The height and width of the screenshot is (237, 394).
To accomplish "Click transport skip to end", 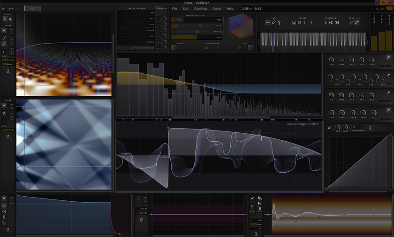I will 337,23.
